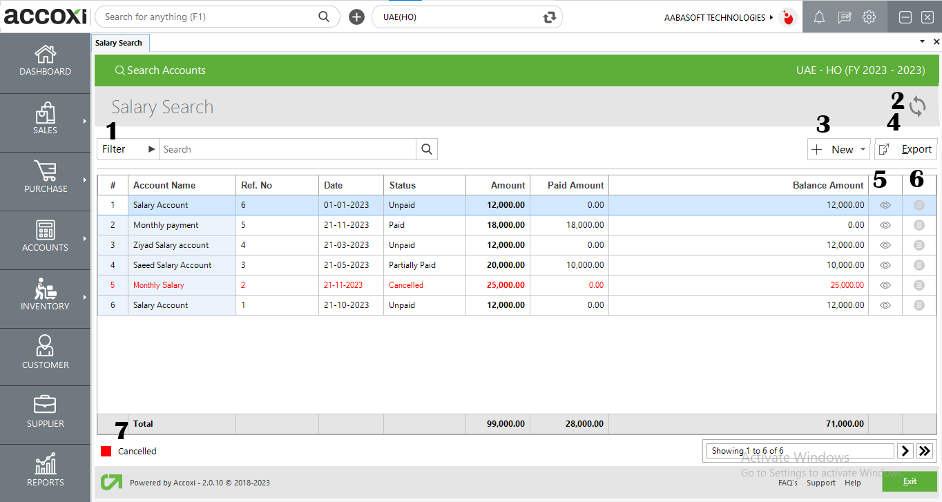Jump to last page with double arrow

(x=925, y=450)
